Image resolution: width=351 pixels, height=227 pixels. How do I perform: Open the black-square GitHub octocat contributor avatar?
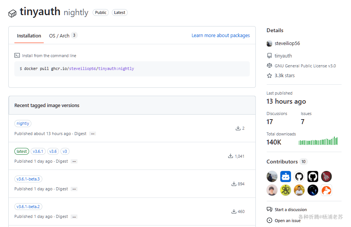[x=313, y=176]
